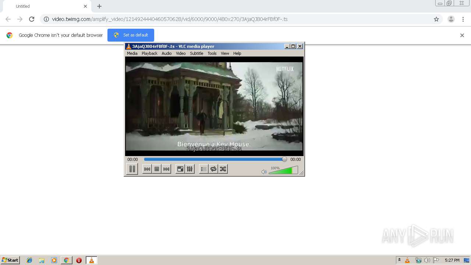The height and width of the screenshot is (265, 471).
Task: Adjust the VLC volume slider
Action: click(x=283, y=170)
